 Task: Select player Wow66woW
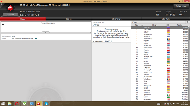(160, 48)
